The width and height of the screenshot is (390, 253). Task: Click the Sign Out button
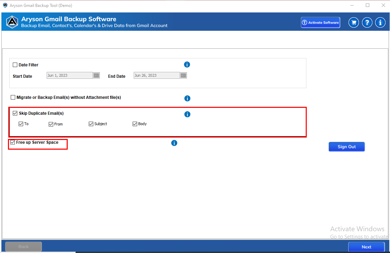point(346,147)
